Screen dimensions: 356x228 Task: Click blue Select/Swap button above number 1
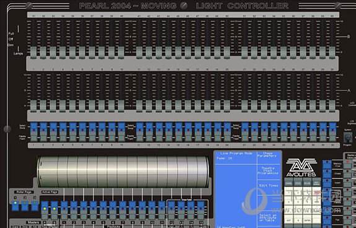pos(33,128)
